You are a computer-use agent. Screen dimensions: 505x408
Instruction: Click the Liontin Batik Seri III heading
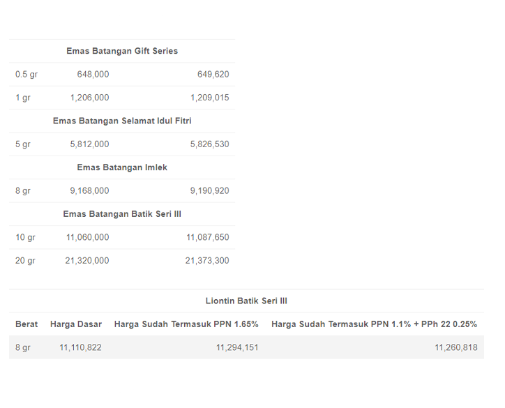click(x=246, y=301)
